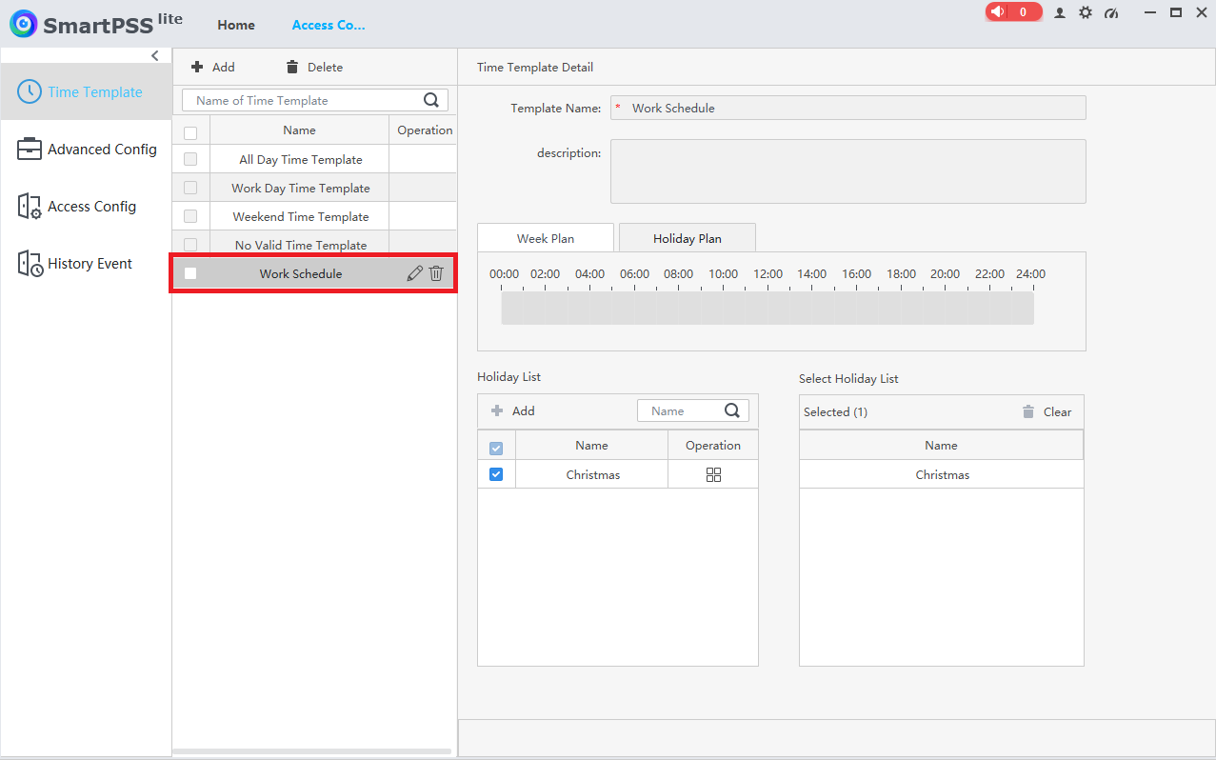Open the settings gear icon
1216x760 pixels.
(x=1085, y=12)
